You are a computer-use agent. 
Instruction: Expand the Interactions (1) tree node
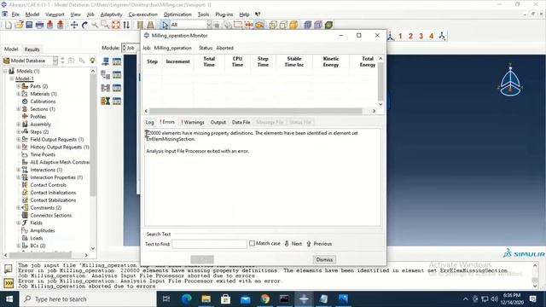(19, 170)
